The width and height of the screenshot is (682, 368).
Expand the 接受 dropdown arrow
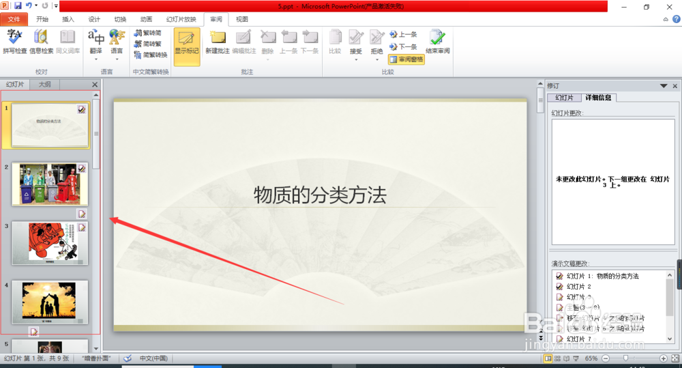click(356, 59)
